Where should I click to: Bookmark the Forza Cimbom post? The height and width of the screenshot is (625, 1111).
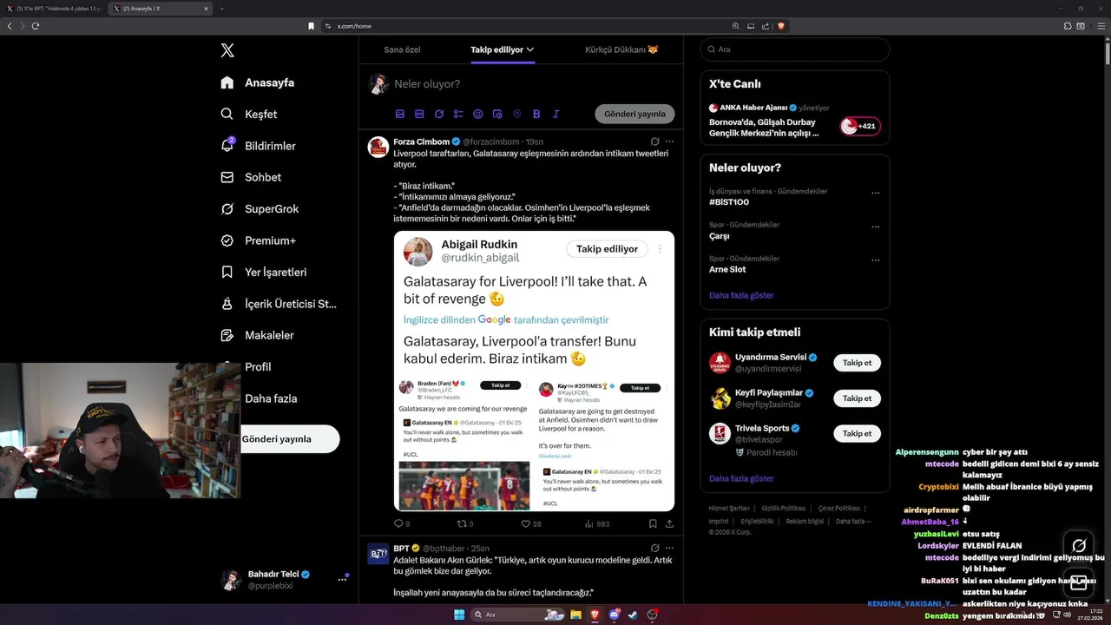[x=653, y=523]
